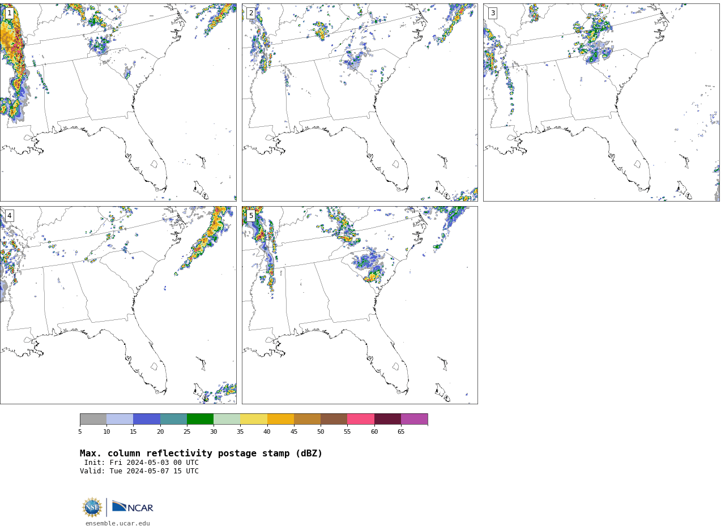Click colorbar tick label 65
Screen dimensions: 725x530
pos(401,432)
